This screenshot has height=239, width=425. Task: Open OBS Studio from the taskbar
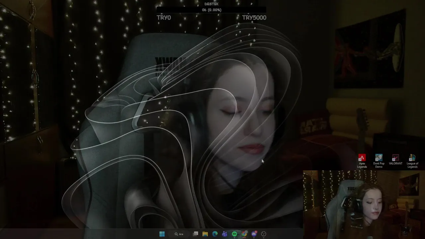(264, 234)
